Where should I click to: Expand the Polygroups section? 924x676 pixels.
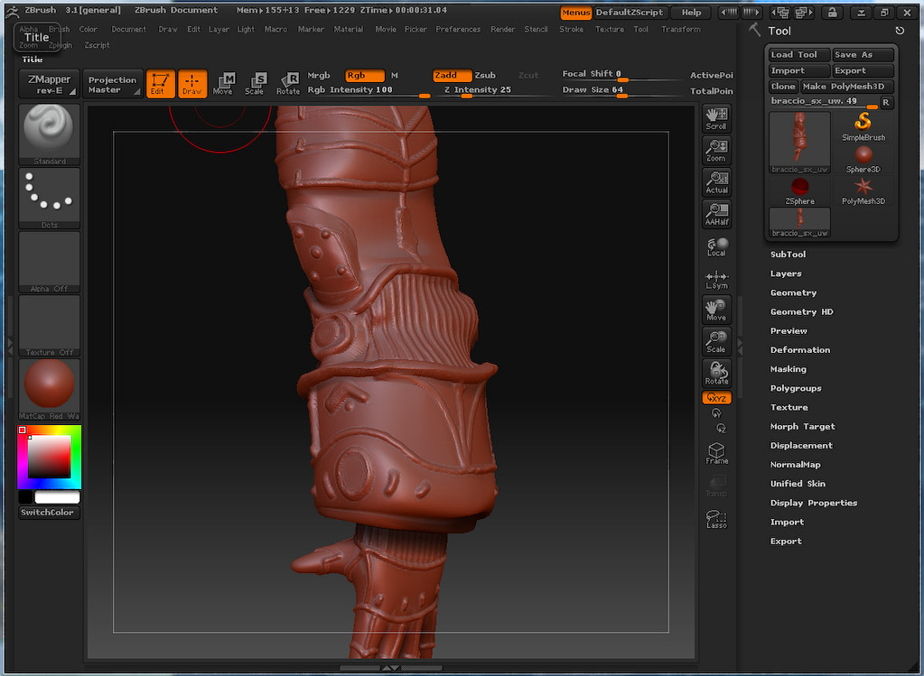point(796,389)
